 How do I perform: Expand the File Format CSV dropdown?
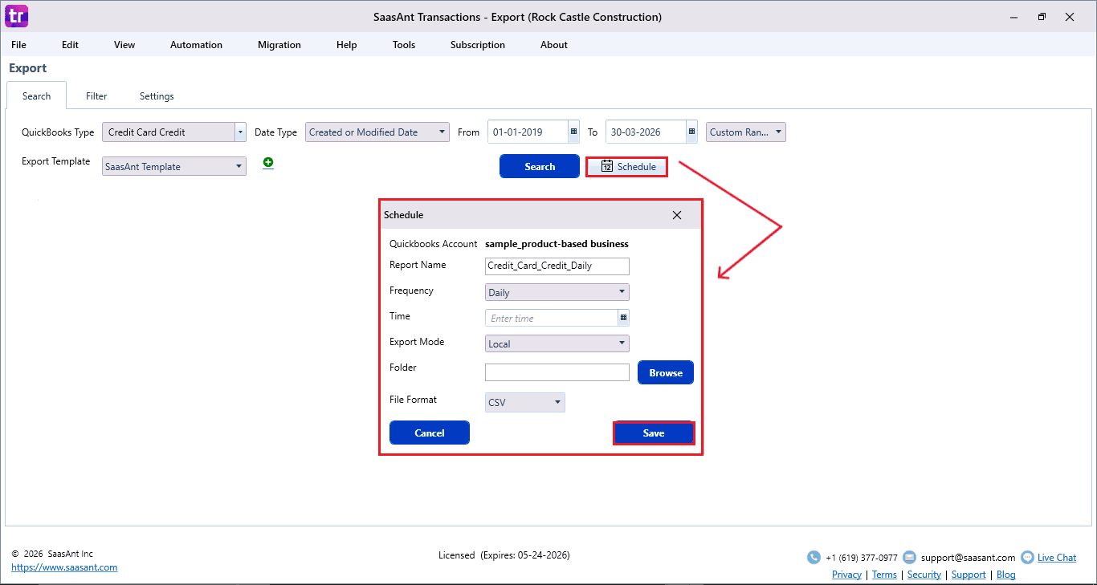[x=525, y=402]
